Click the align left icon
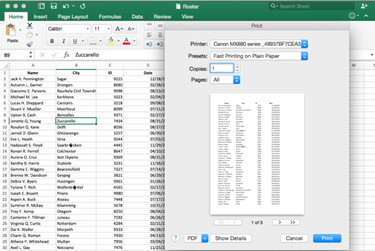 tap(149, 35)
